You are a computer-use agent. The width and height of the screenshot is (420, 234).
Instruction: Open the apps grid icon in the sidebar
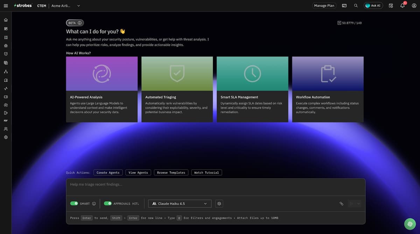(6, 37)
